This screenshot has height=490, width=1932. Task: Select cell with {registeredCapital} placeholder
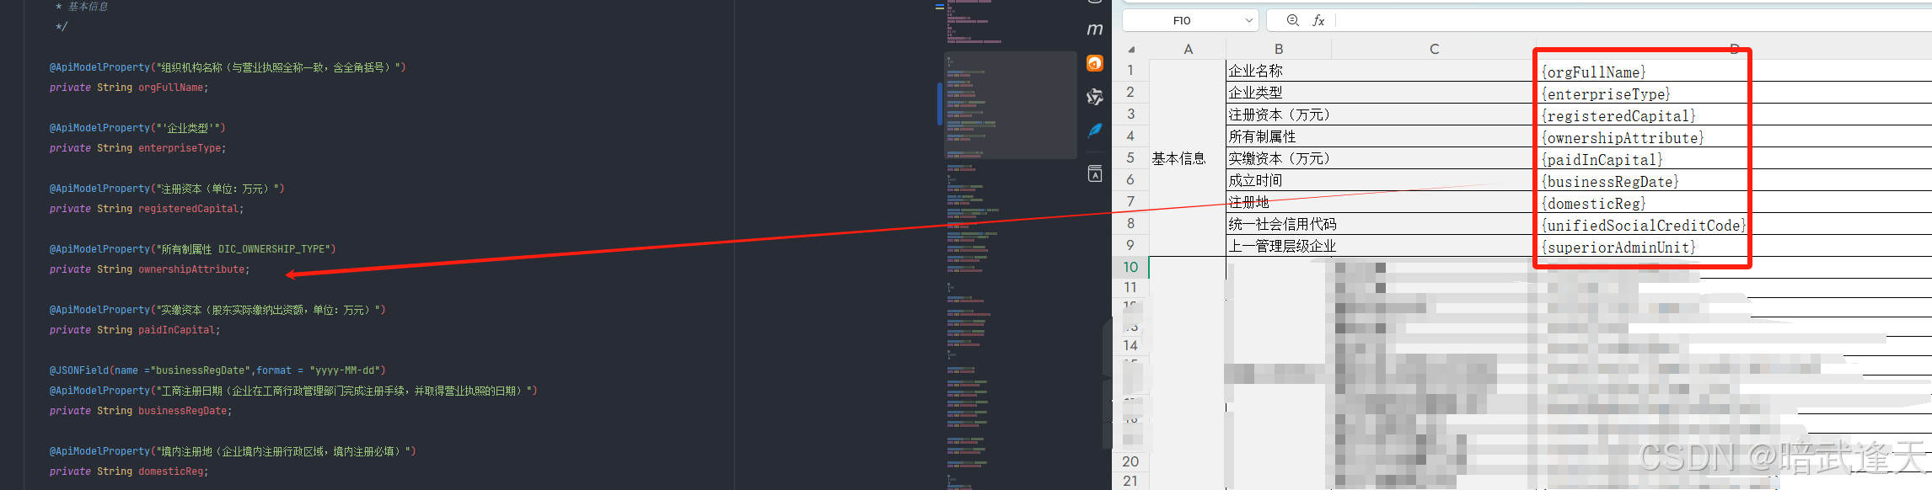[x=1734, y=115]
